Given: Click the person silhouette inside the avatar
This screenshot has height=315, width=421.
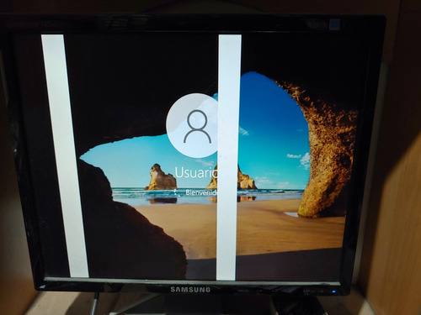Looking at the screenshot, I should click(x=197, y=127).
